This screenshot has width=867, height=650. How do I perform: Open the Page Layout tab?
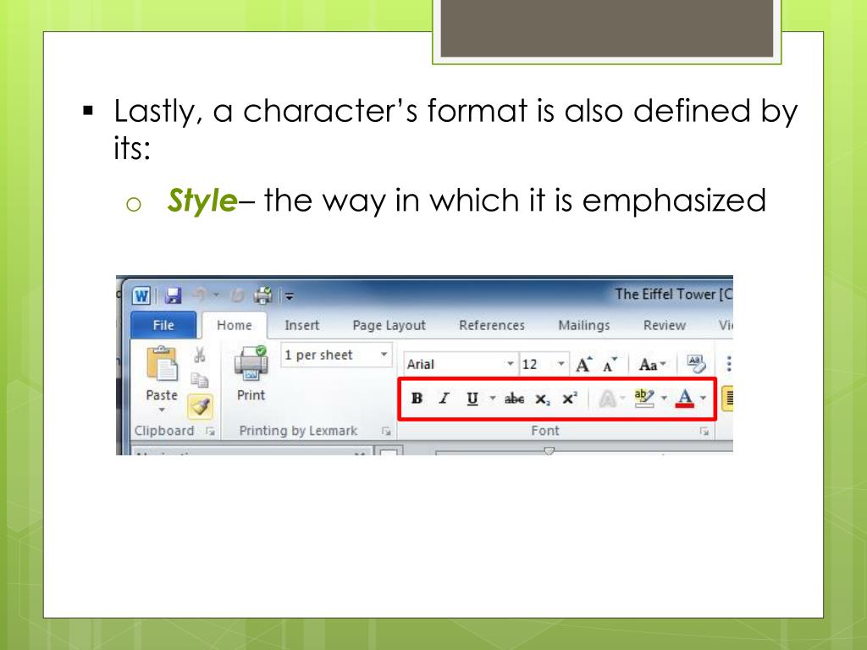pos(389,325)
